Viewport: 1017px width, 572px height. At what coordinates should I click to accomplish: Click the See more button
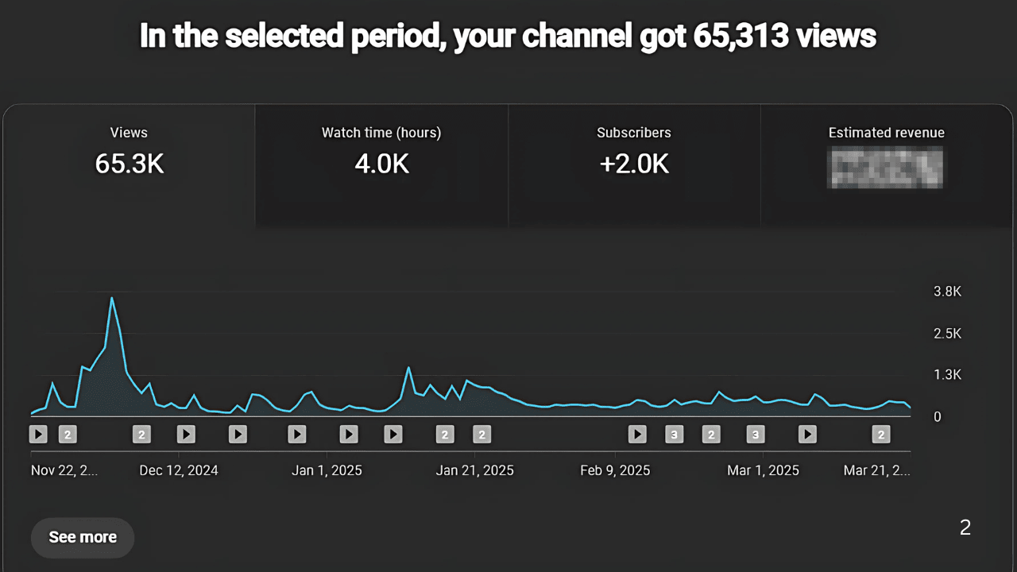(83, 537)
